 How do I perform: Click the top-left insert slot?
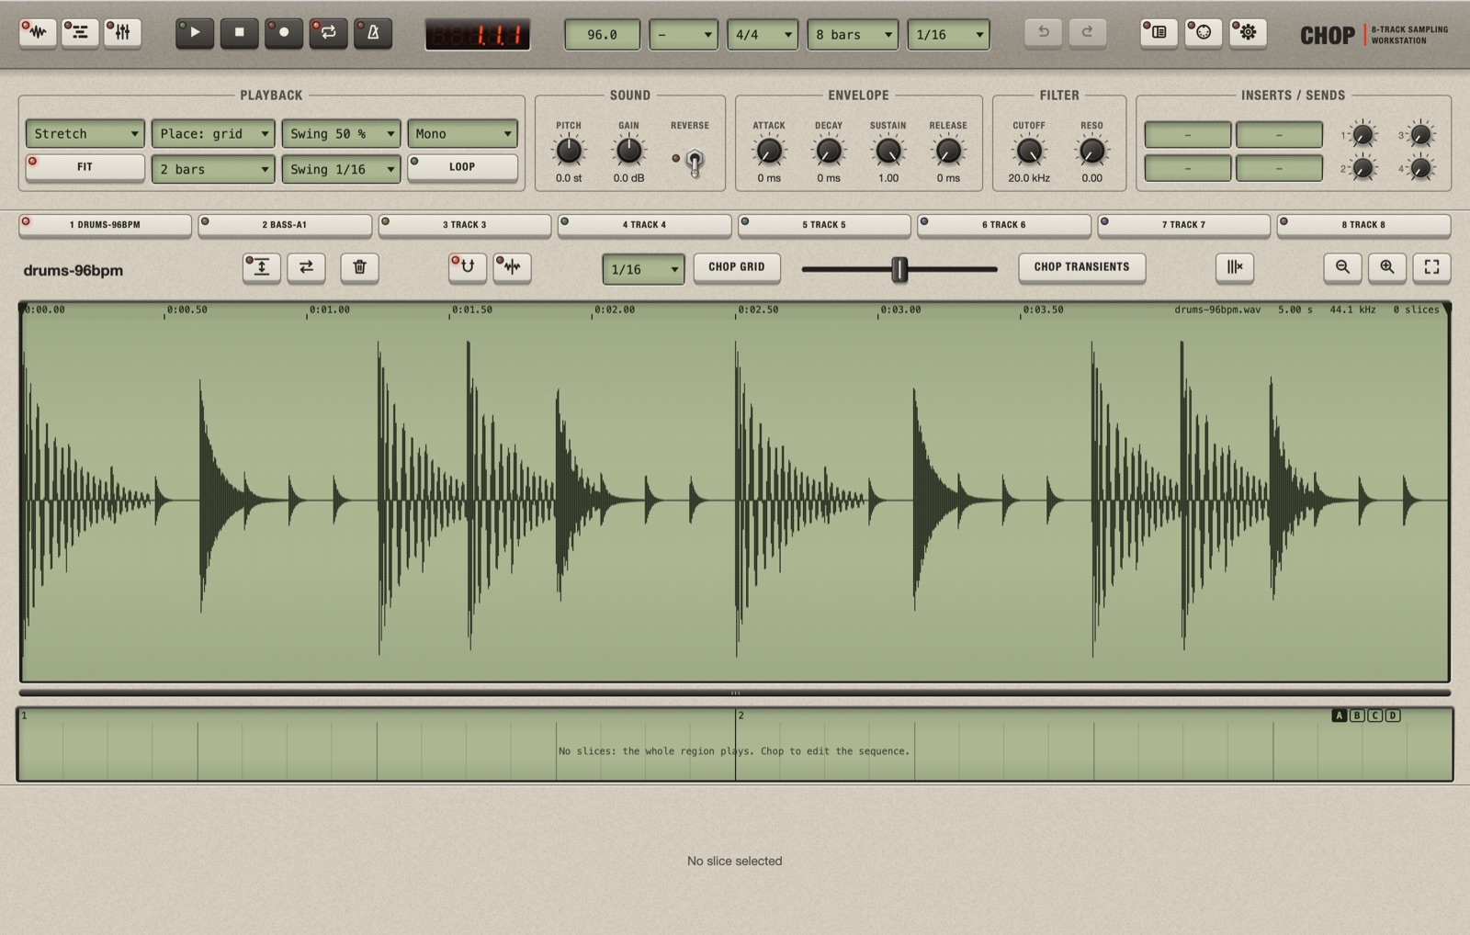1188,135
